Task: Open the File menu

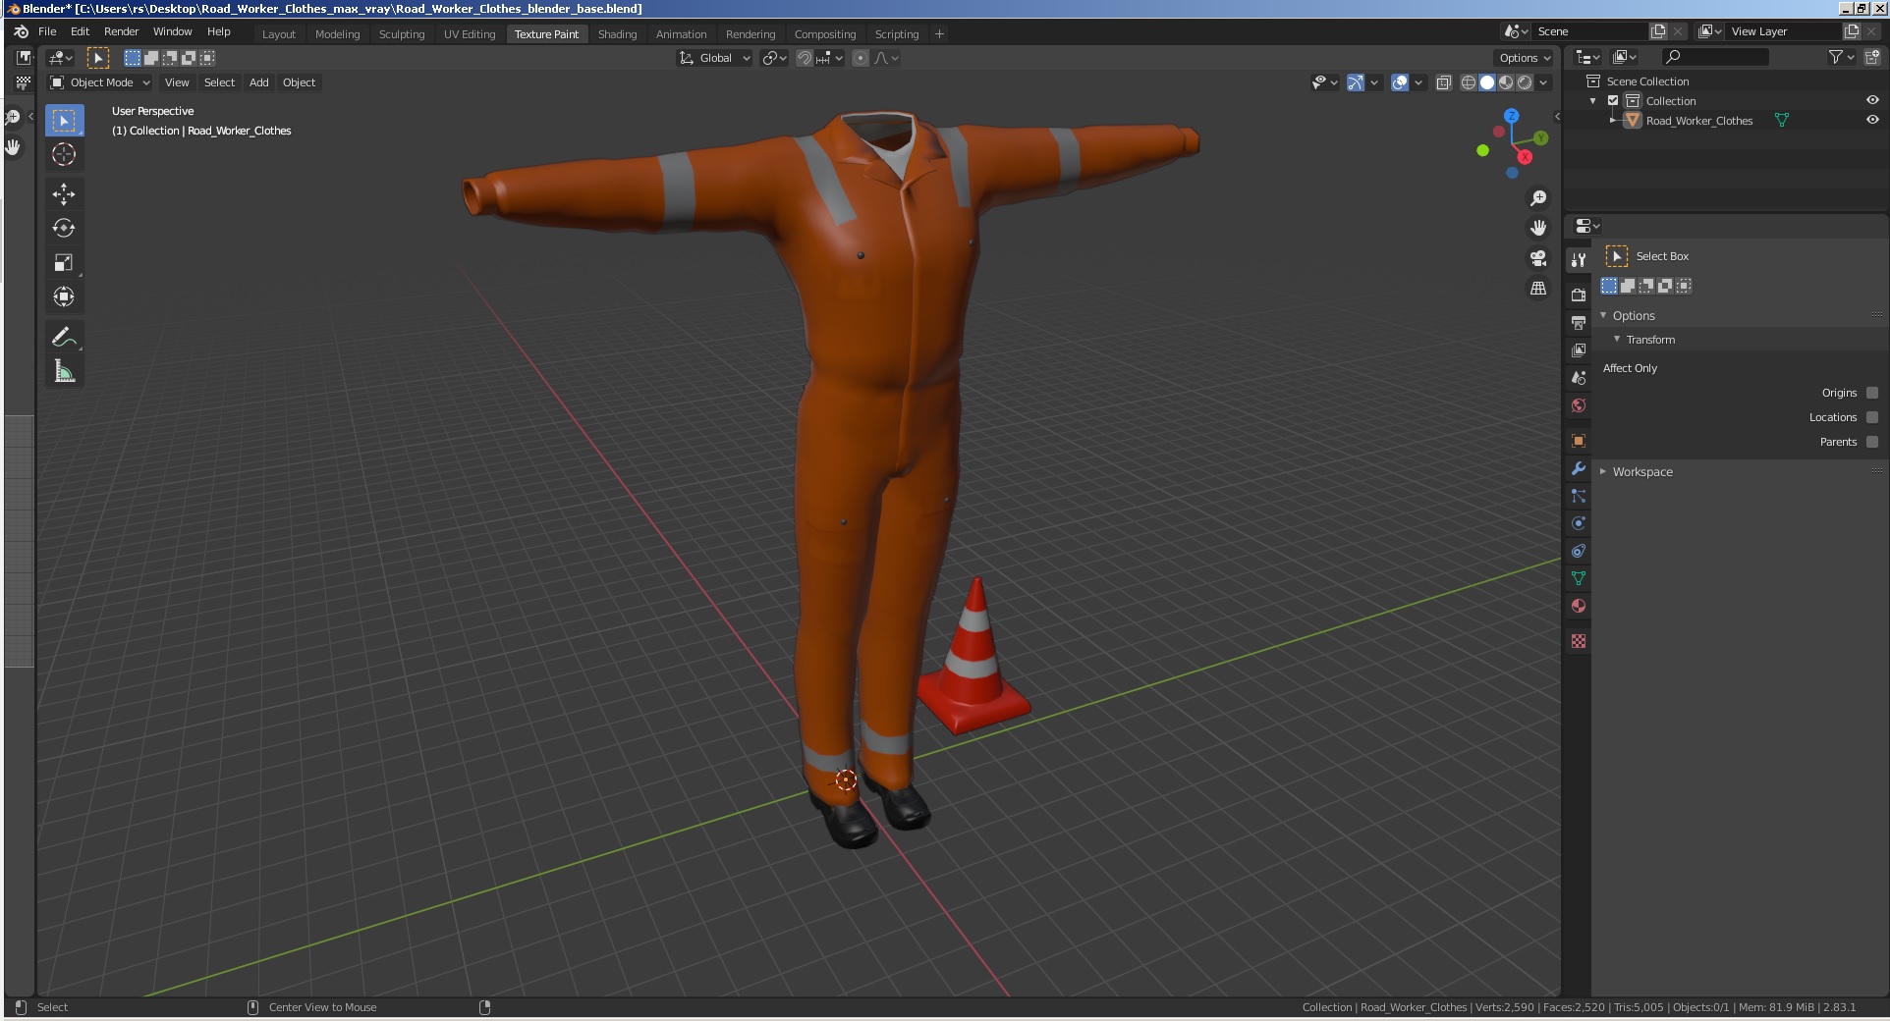Action: pos(47,31)
